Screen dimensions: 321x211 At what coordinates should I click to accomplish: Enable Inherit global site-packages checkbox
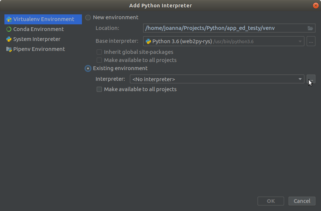coord(99,52)
